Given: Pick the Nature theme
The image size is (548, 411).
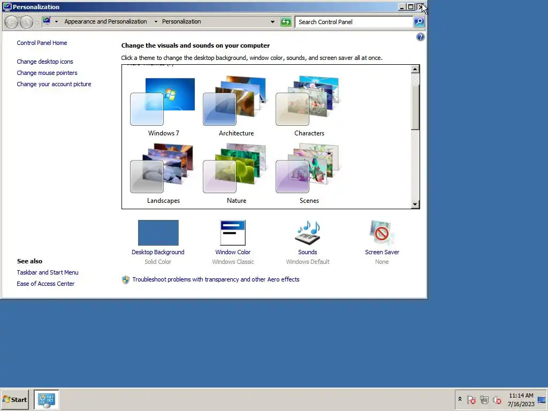Looking at the screenshot, I should pos(235,169).
